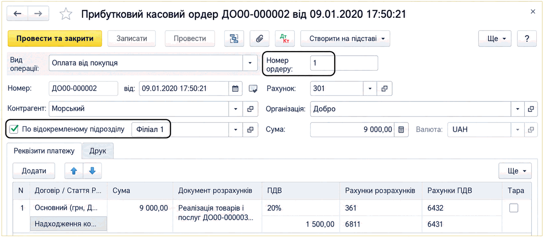Select the Надходження ко... cell
This screenshot has width=544, height=238.
(x=69, y=224)
